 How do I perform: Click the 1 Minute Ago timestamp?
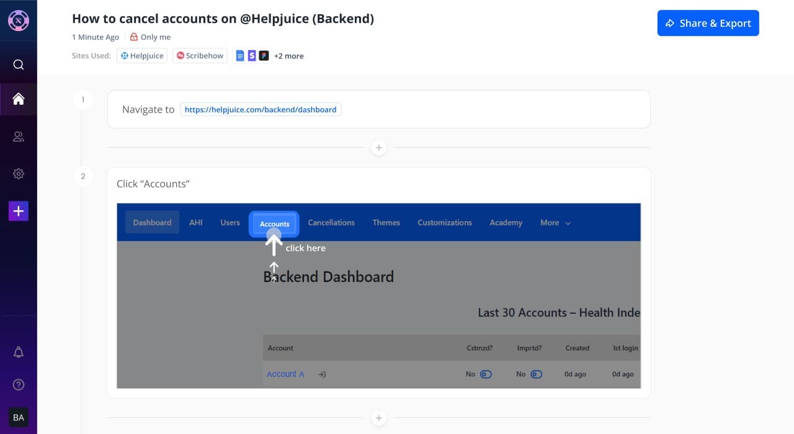(x=96, y=37)
